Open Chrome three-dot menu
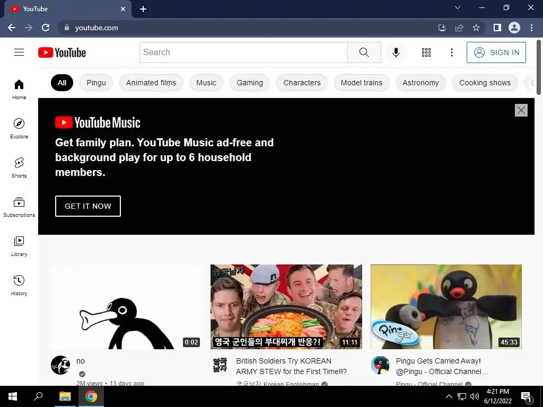The width and height of the screenshot is (543, 407). 531,28
